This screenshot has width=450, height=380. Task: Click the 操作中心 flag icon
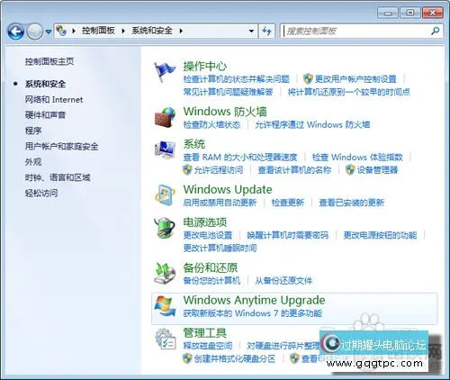pyautogui.click(x=165, y=72)
